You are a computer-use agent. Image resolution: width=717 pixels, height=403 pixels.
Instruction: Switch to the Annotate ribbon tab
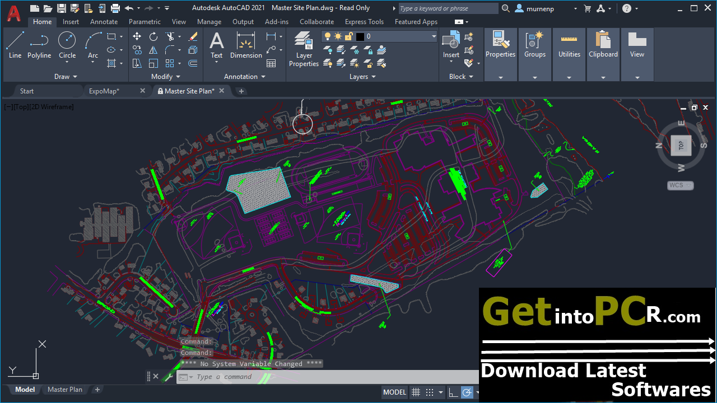104,22
